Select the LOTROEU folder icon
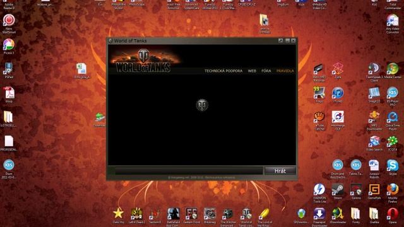Viewport: 404px width, 227px height. pos(8,117)
